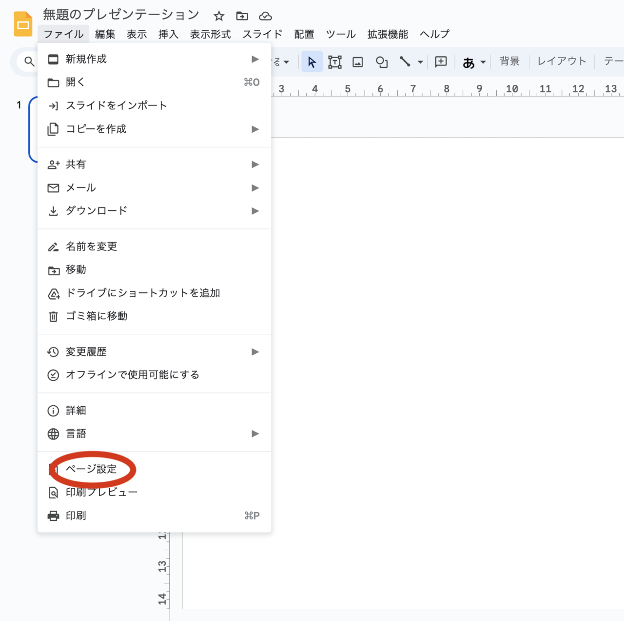Image resolution: width=624 pixels, height=621 pixels.
Task: Click the history clock icon beside 変更履歴
Action: tap(53, 352)
